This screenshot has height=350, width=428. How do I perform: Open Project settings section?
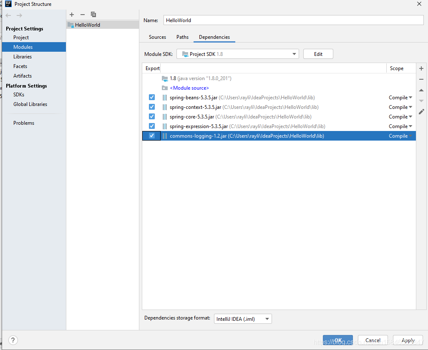pos(21,38)
